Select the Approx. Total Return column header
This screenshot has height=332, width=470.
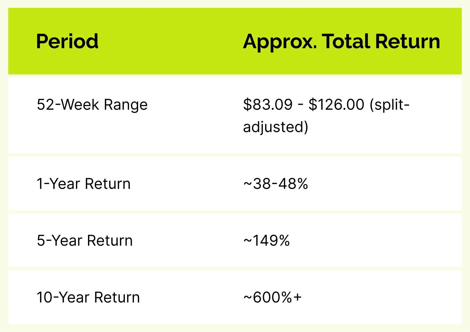[x=342, y=42]
